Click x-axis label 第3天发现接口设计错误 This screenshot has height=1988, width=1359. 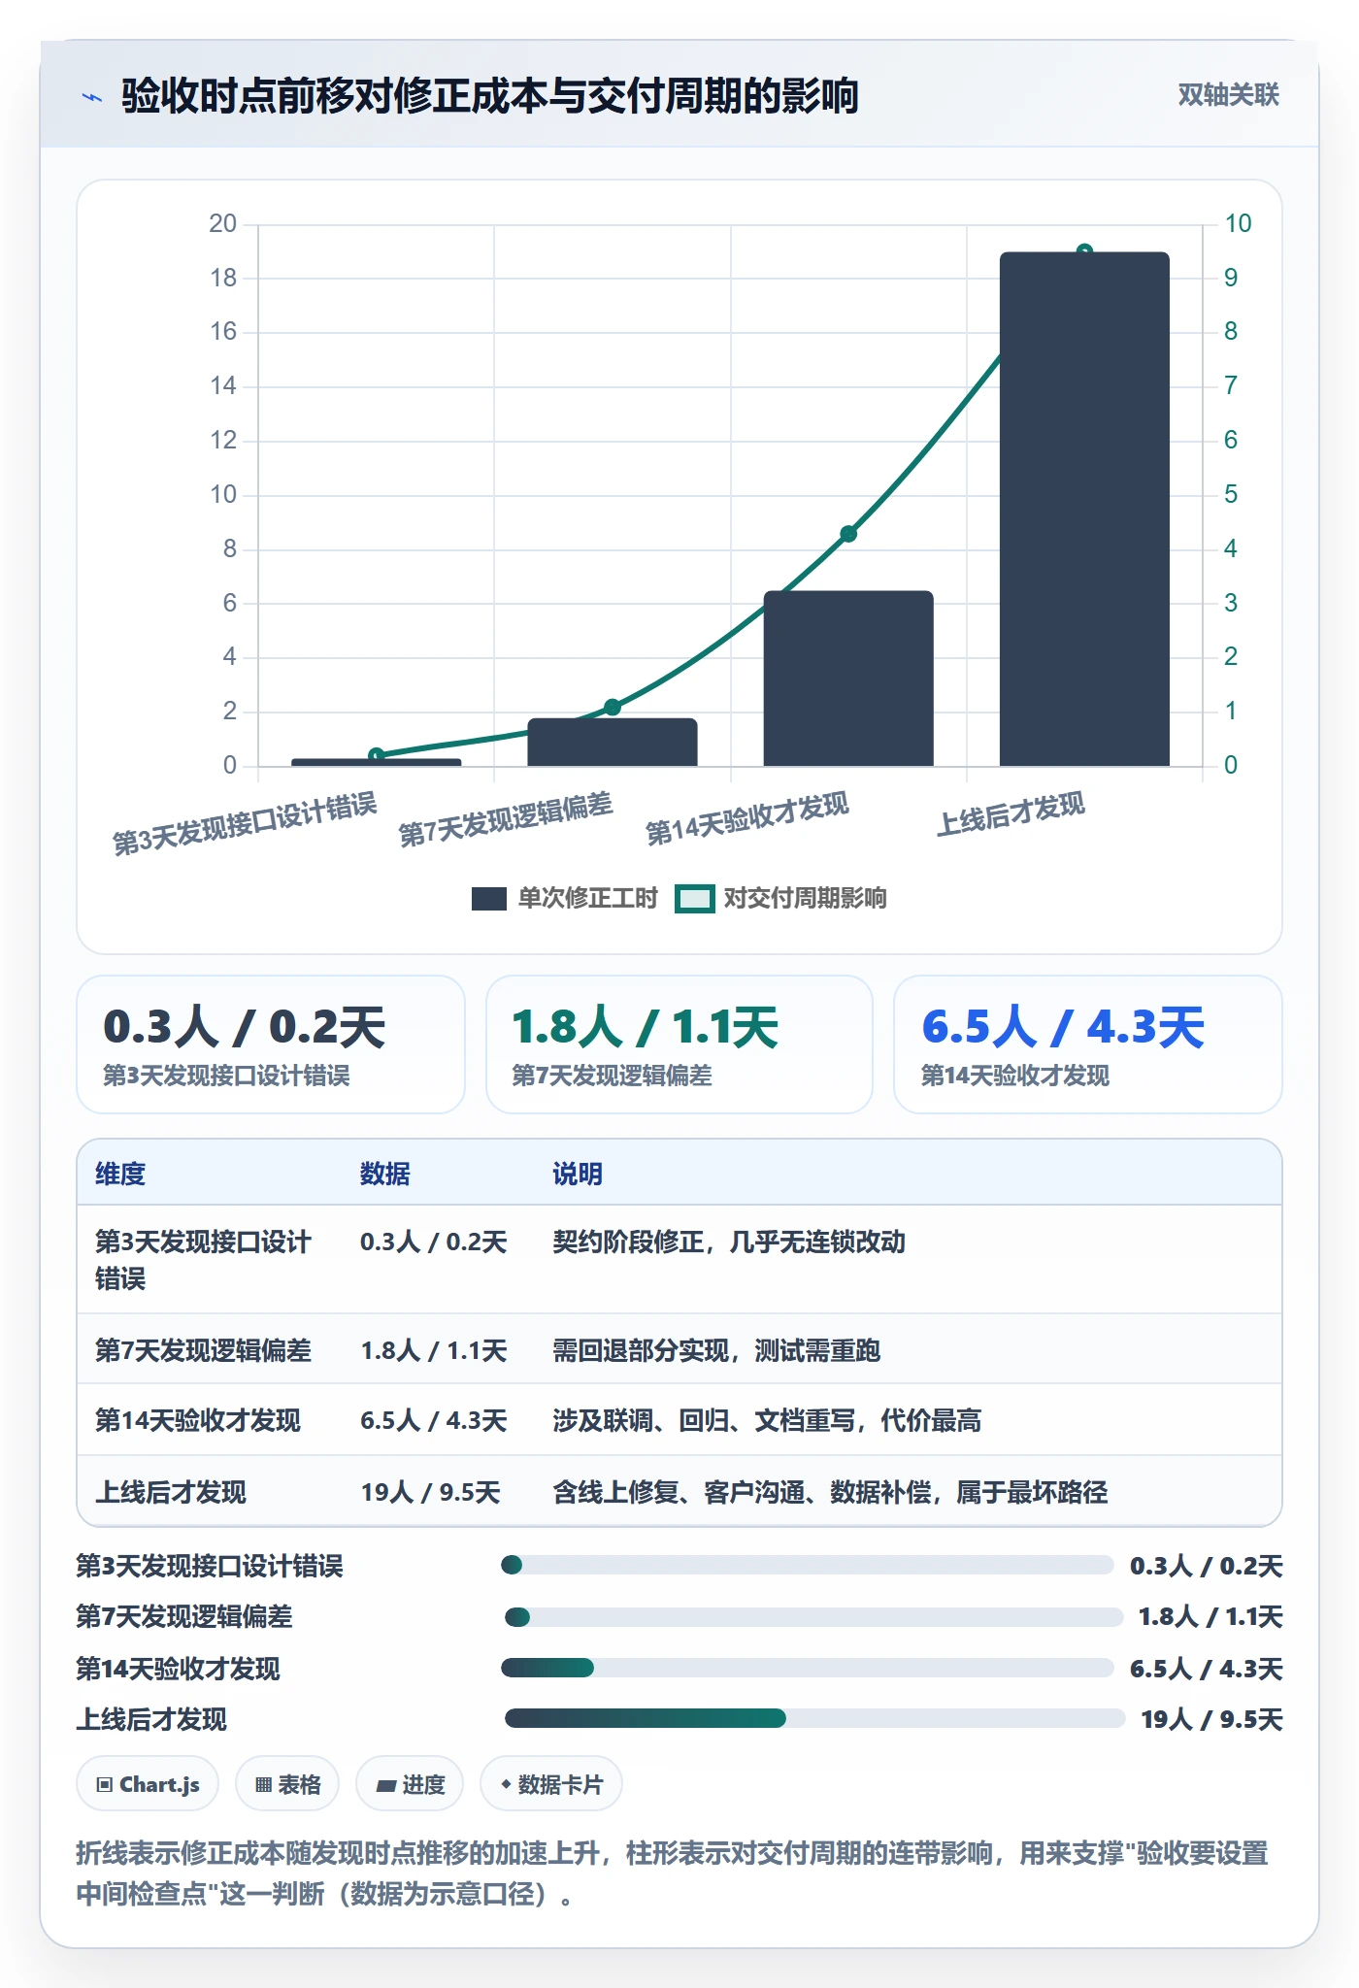(245, 823)
